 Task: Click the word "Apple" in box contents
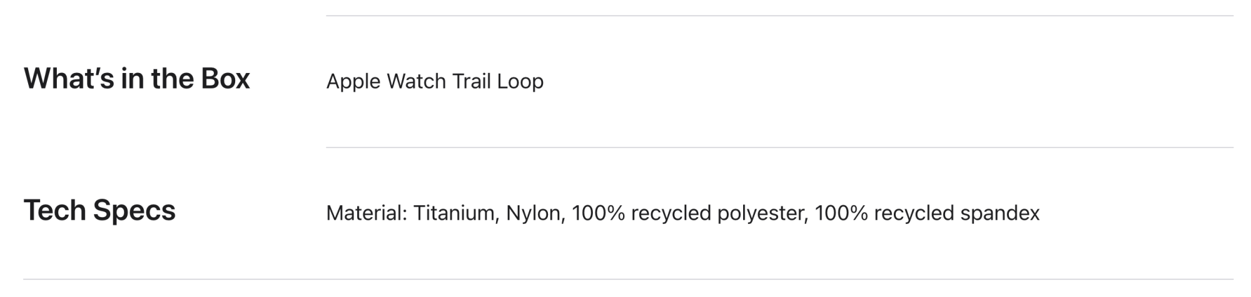[x=353, y=82]
